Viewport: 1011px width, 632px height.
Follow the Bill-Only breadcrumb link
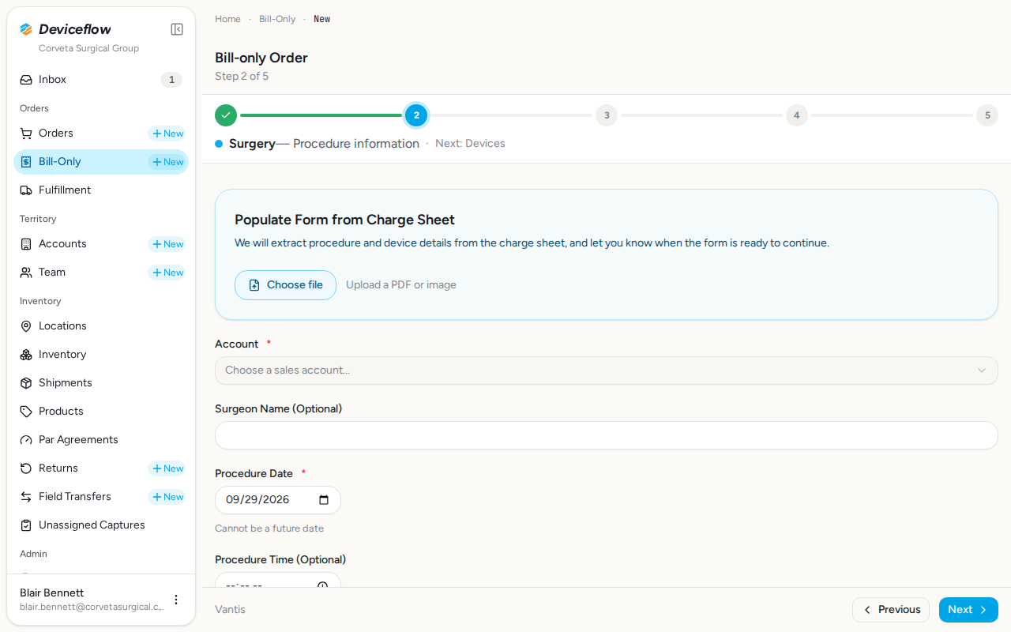click(277, 19)
